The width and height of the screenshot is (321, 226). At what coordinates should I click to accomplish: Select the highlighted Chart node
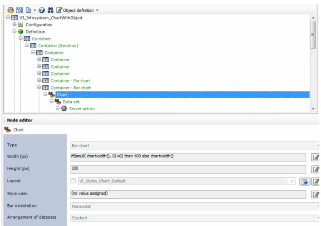pos(183,94)
